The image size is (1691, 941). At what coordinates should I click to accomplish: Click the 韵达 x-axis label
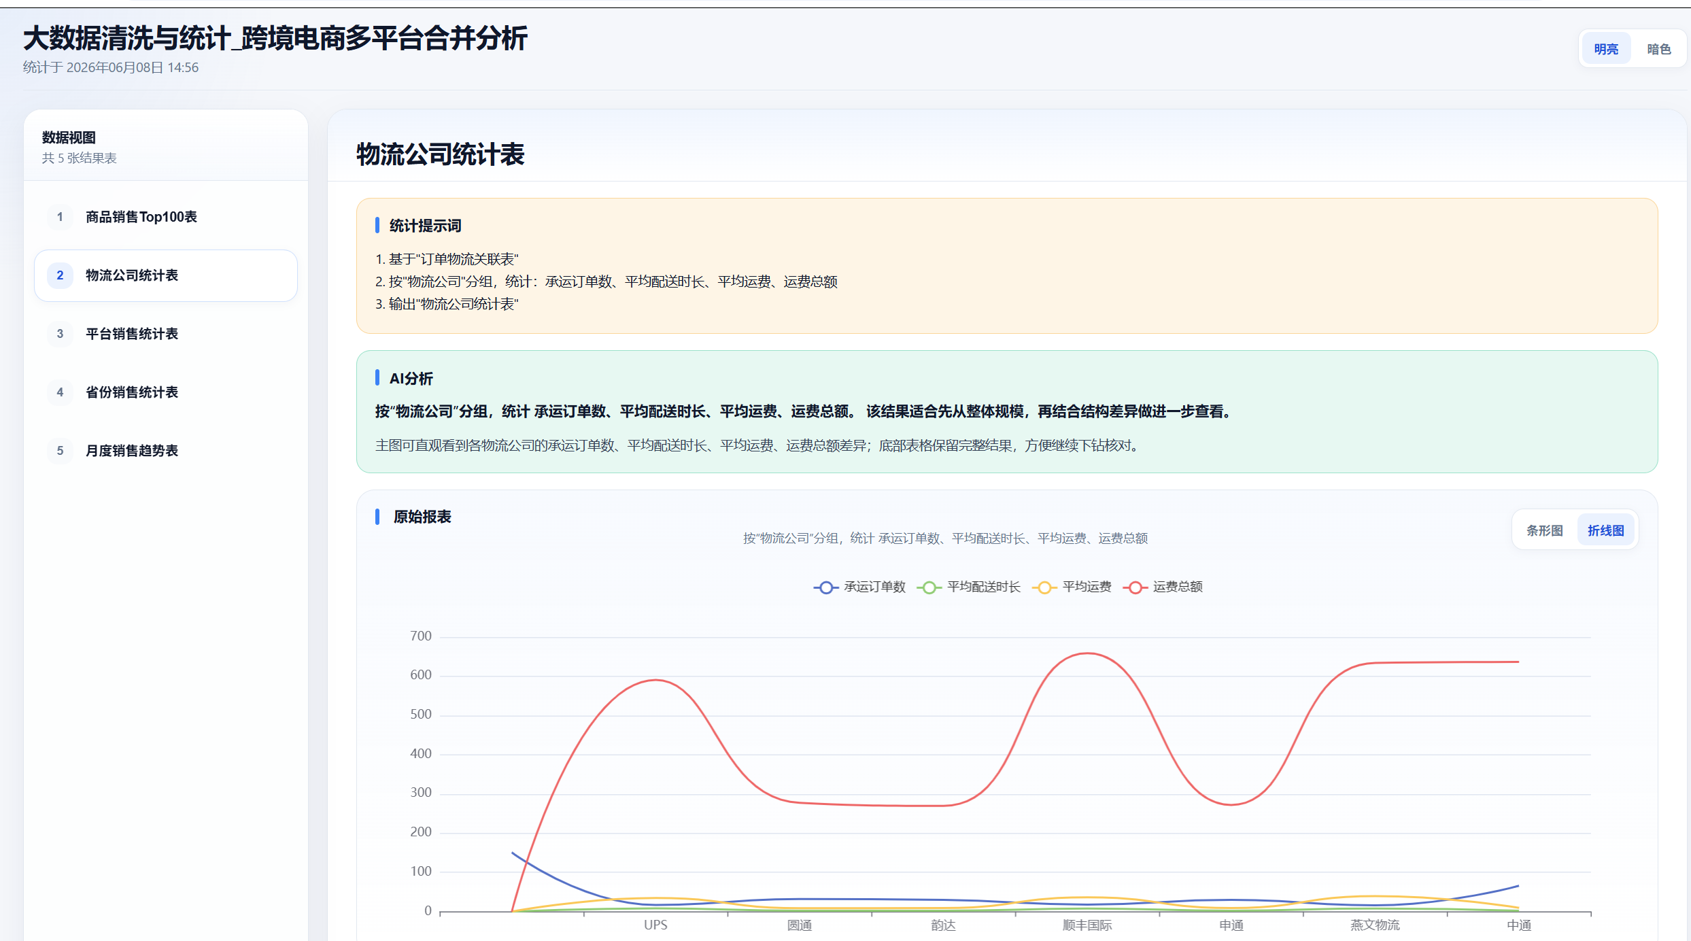(x=943, y=925)
